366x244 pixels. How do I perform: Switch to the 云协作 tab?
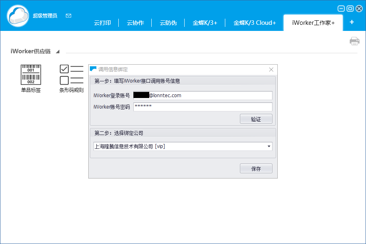[x=135, y=23]
